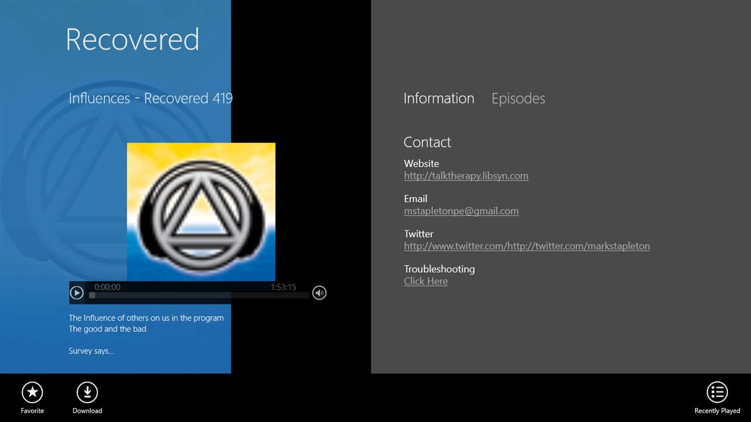
Task: Click the podcast cover art thumbnail
Action: 201,212
